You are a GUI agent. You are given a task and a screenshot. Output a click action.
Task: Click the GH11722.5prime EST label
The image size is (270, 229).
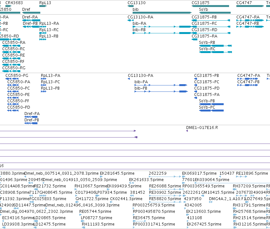click(x=92, y=199)
